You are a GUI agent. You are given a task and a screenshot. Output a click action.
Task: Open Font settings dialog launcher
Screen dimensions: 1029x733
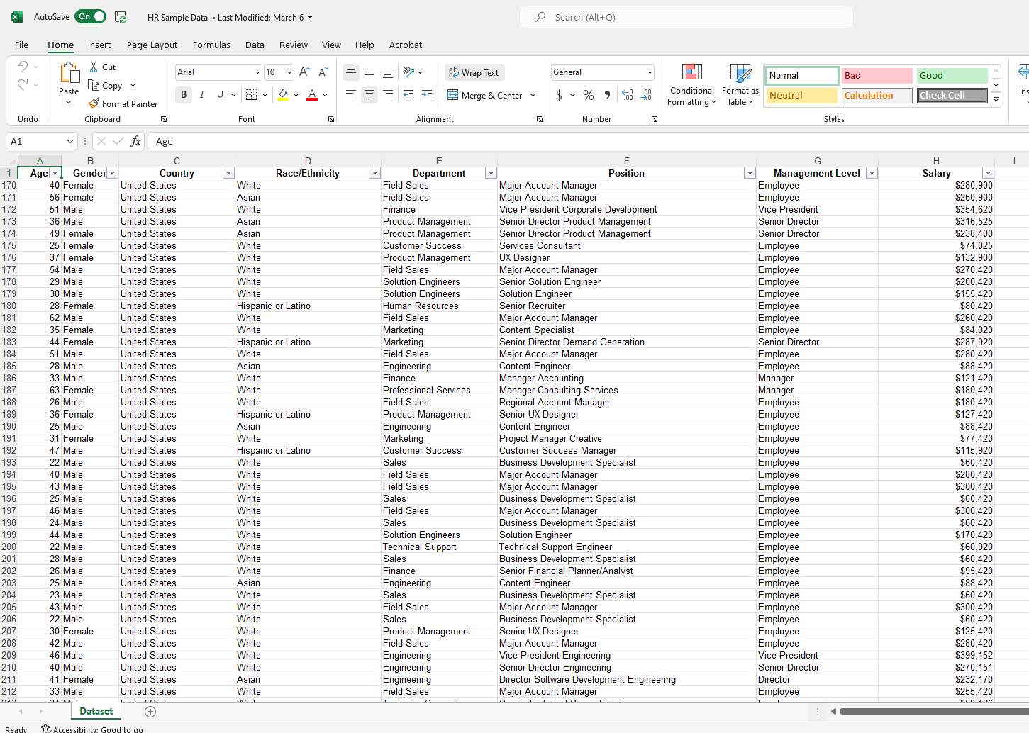331,119
